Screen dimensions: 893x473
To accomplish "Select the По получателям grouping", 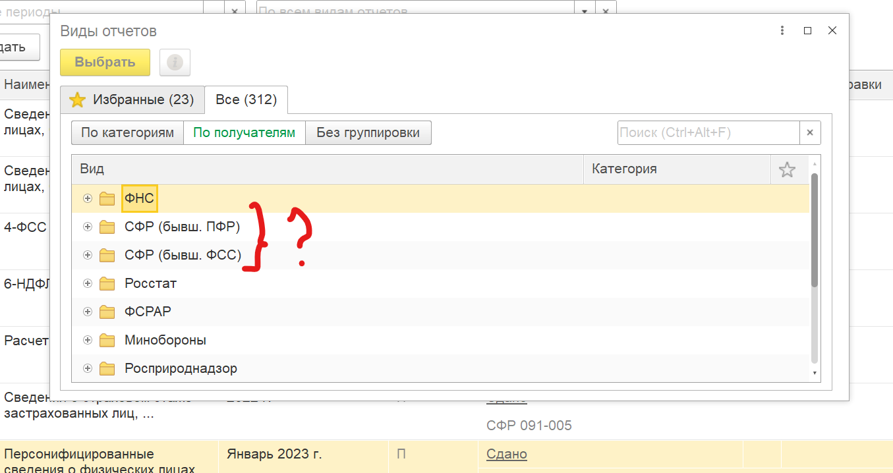I will tap(244, 132).
